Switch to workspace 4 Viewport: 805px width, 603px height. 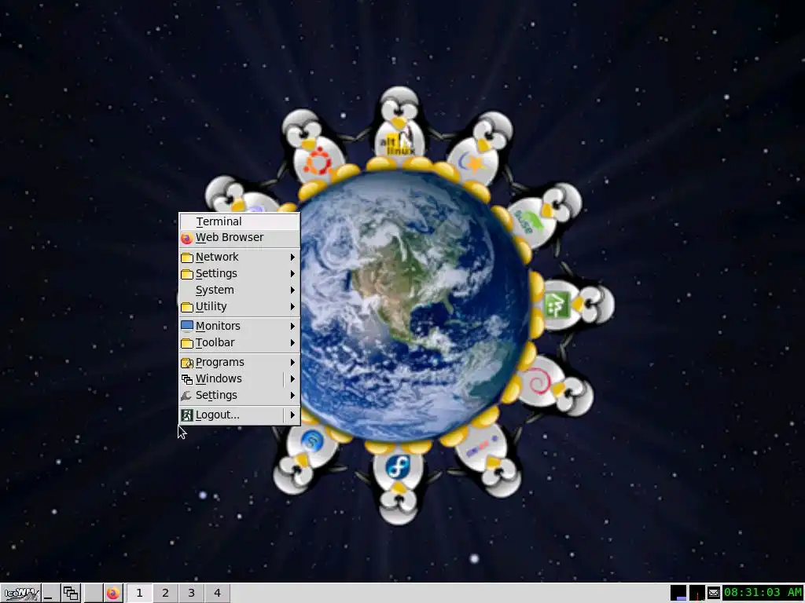[217, 594]
